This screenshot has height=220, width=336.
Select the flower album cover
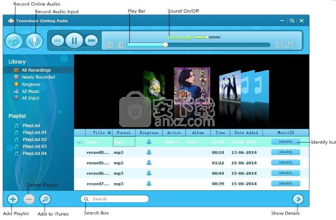pos(154,87)
